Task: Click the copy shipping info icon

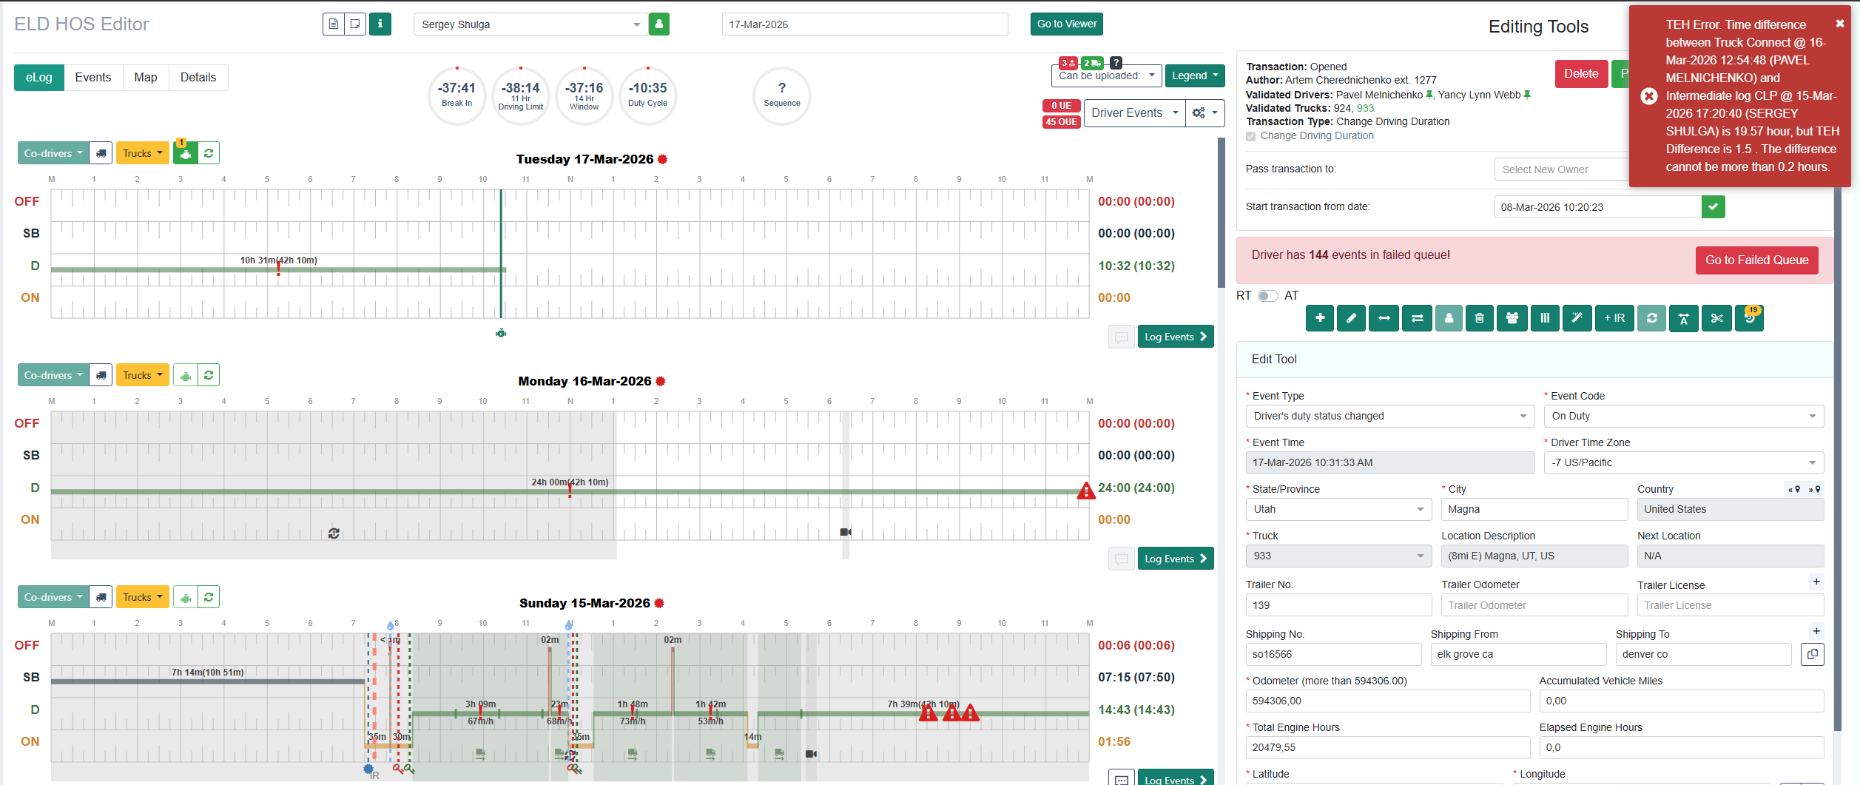Action: coord(1813,654)
